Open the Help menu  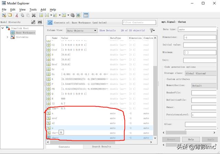coord(53,10)
